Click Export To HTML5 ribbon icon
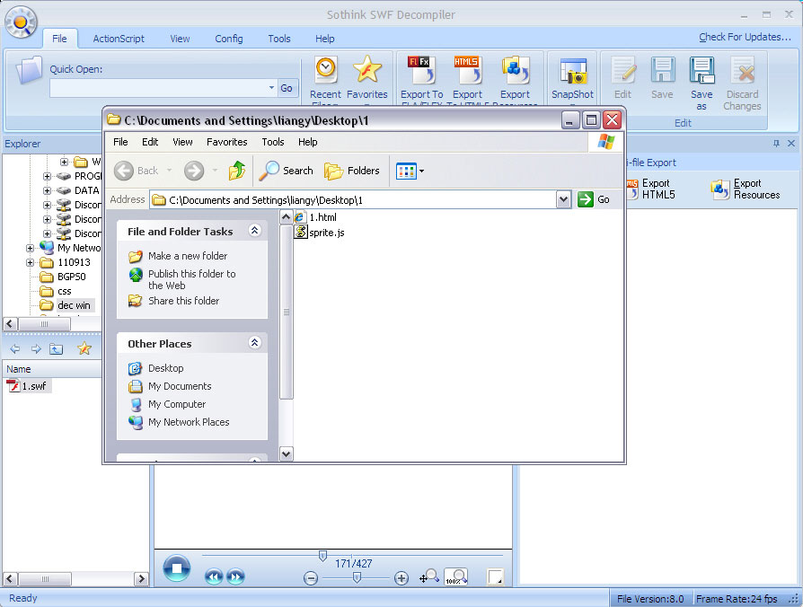Screen dimensions: 803x607 (x=467, y=78)
